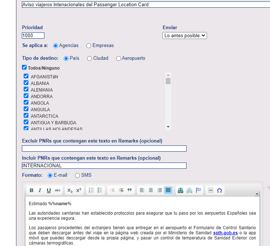Toggle underline formatting
Screen dimensions: 270x246
[48, 190]
